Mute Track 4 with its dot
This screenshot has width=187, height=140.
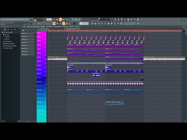[46, 47]
